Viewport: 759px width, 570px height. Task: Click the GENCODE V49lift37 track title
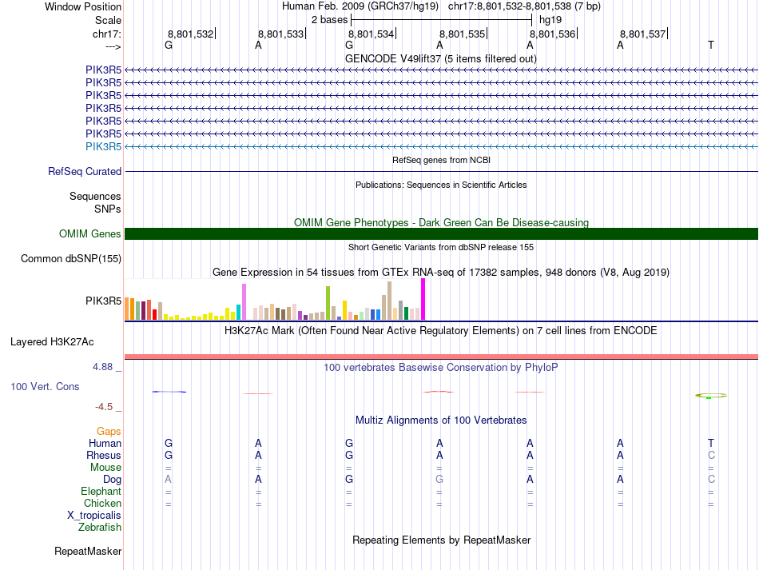point(441,58)
